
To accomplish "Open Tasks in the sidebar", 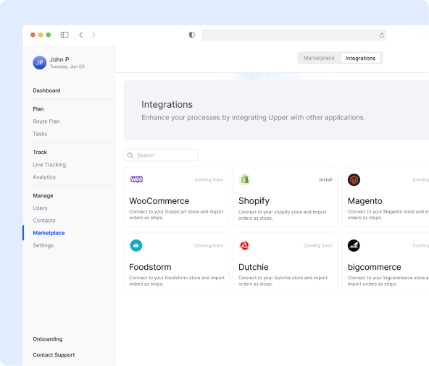I will click(x=40, y=134).
